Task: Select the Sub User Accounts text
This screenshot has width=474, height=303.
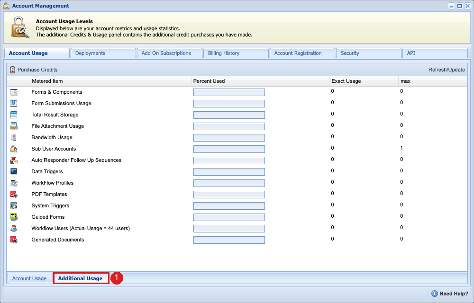Action: (x=54, y=149)
